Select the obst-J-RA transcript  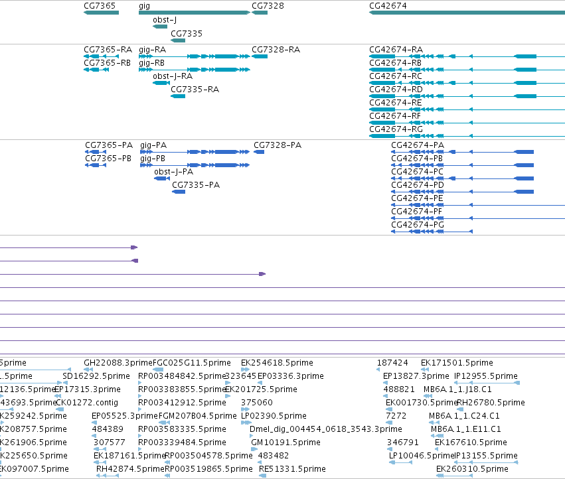[x=161, y=83]
